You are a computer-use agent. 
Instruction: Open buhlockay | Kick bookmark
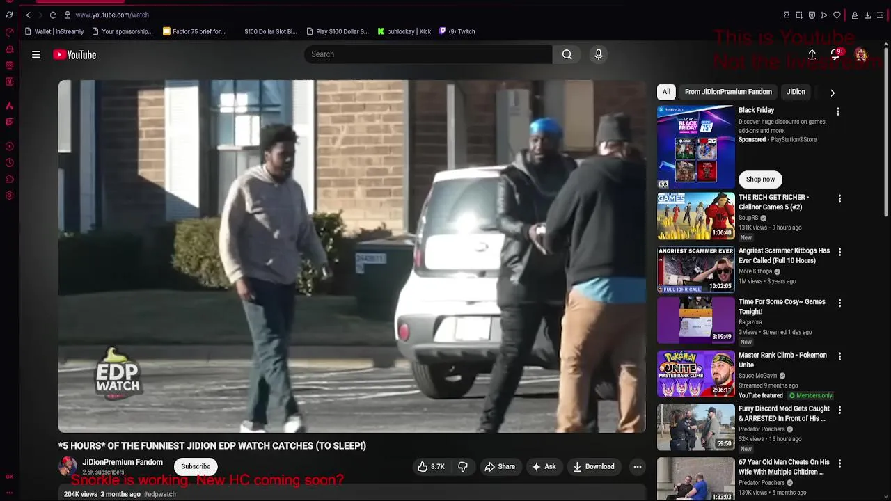[x=404, y=31]
